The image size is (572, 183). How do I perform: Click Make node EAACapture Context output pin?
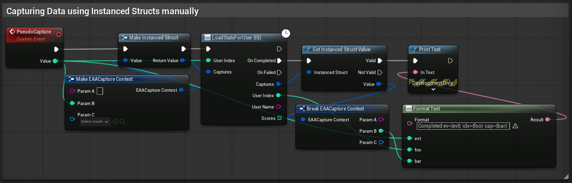[181, 90]
